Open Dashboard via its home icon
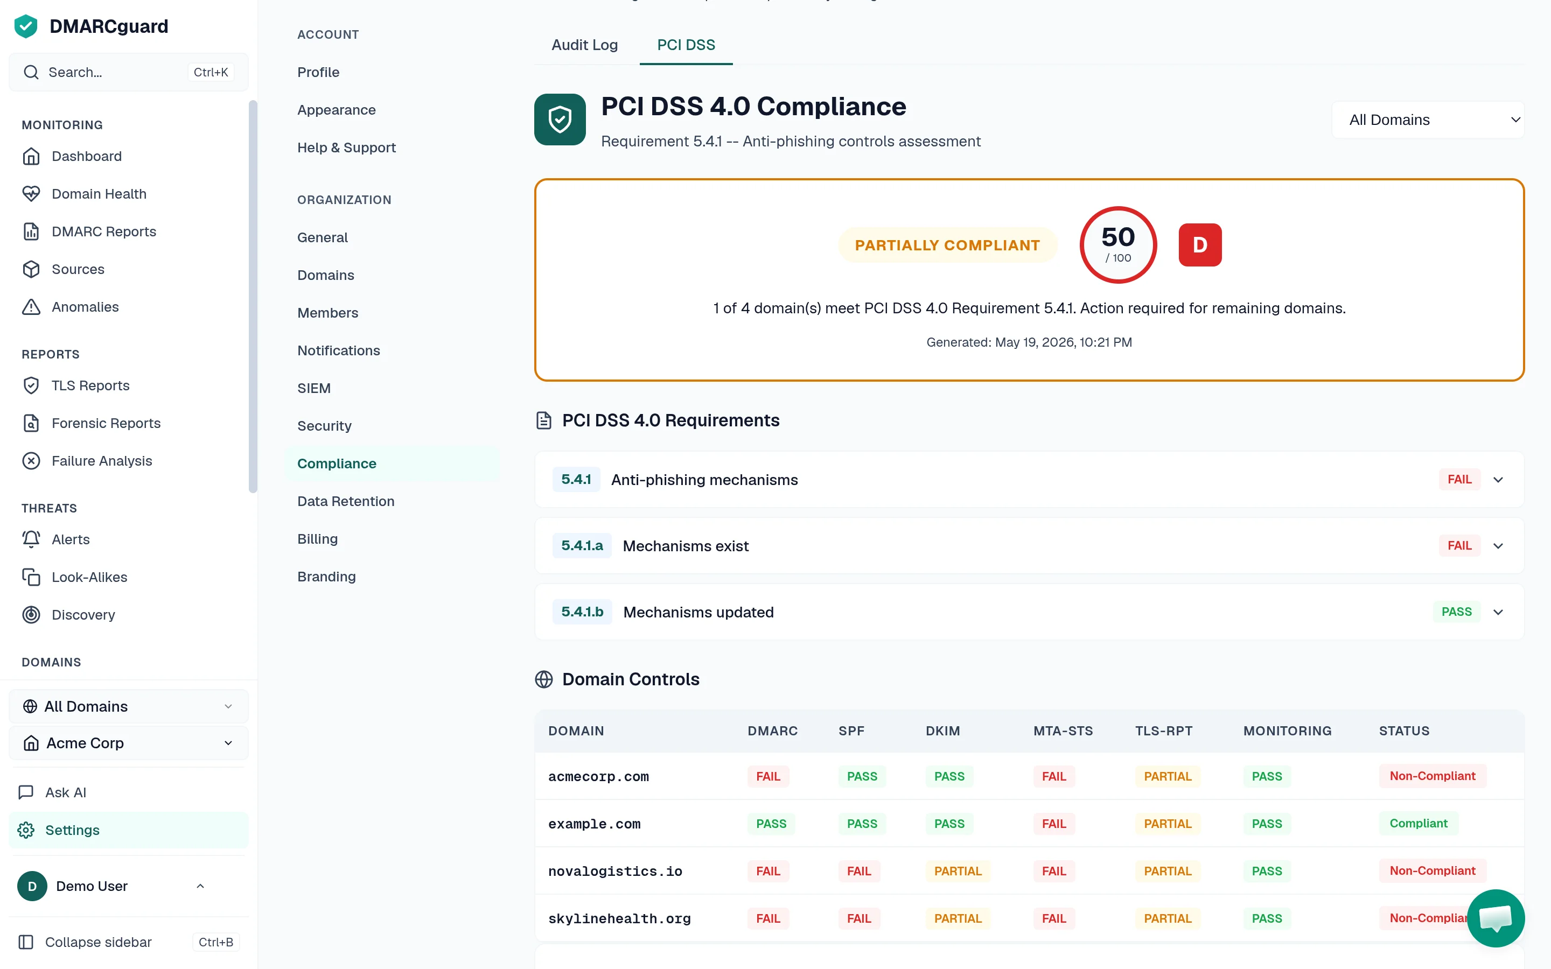 click(x=31, y=156)
